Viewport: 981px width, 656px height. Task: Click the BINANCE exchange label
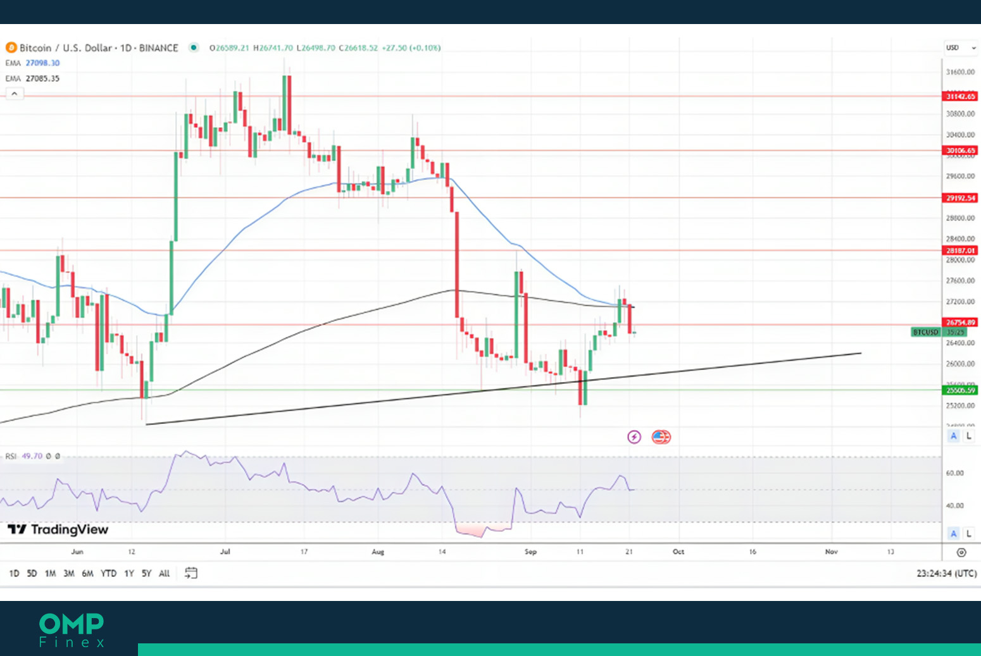(158, 47)
